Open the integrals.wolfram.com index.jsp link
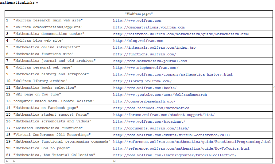This screenshot has height=164, width=275. [154, 47]
